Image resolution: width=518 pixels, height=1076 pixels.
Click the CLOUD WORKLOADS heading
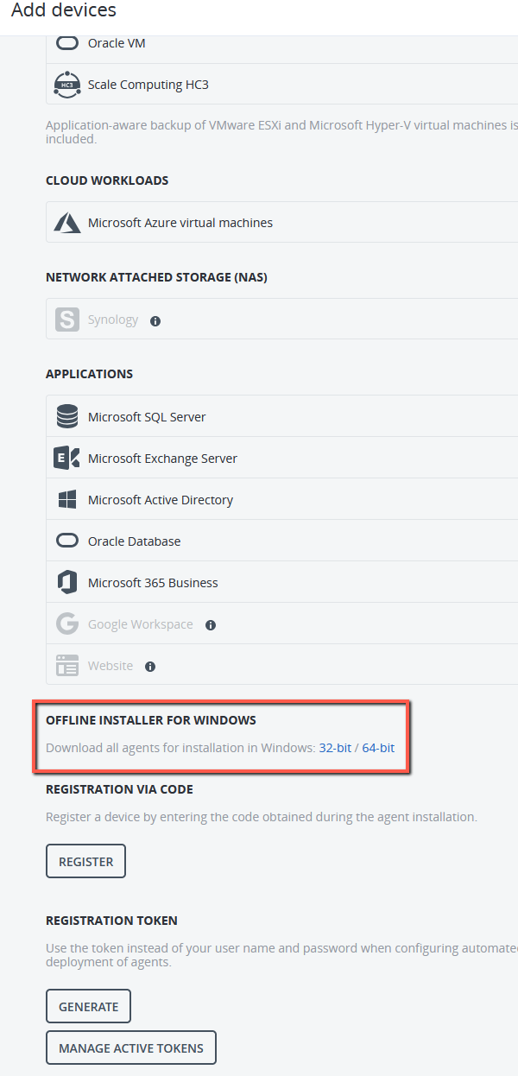[x=107, y=180]
